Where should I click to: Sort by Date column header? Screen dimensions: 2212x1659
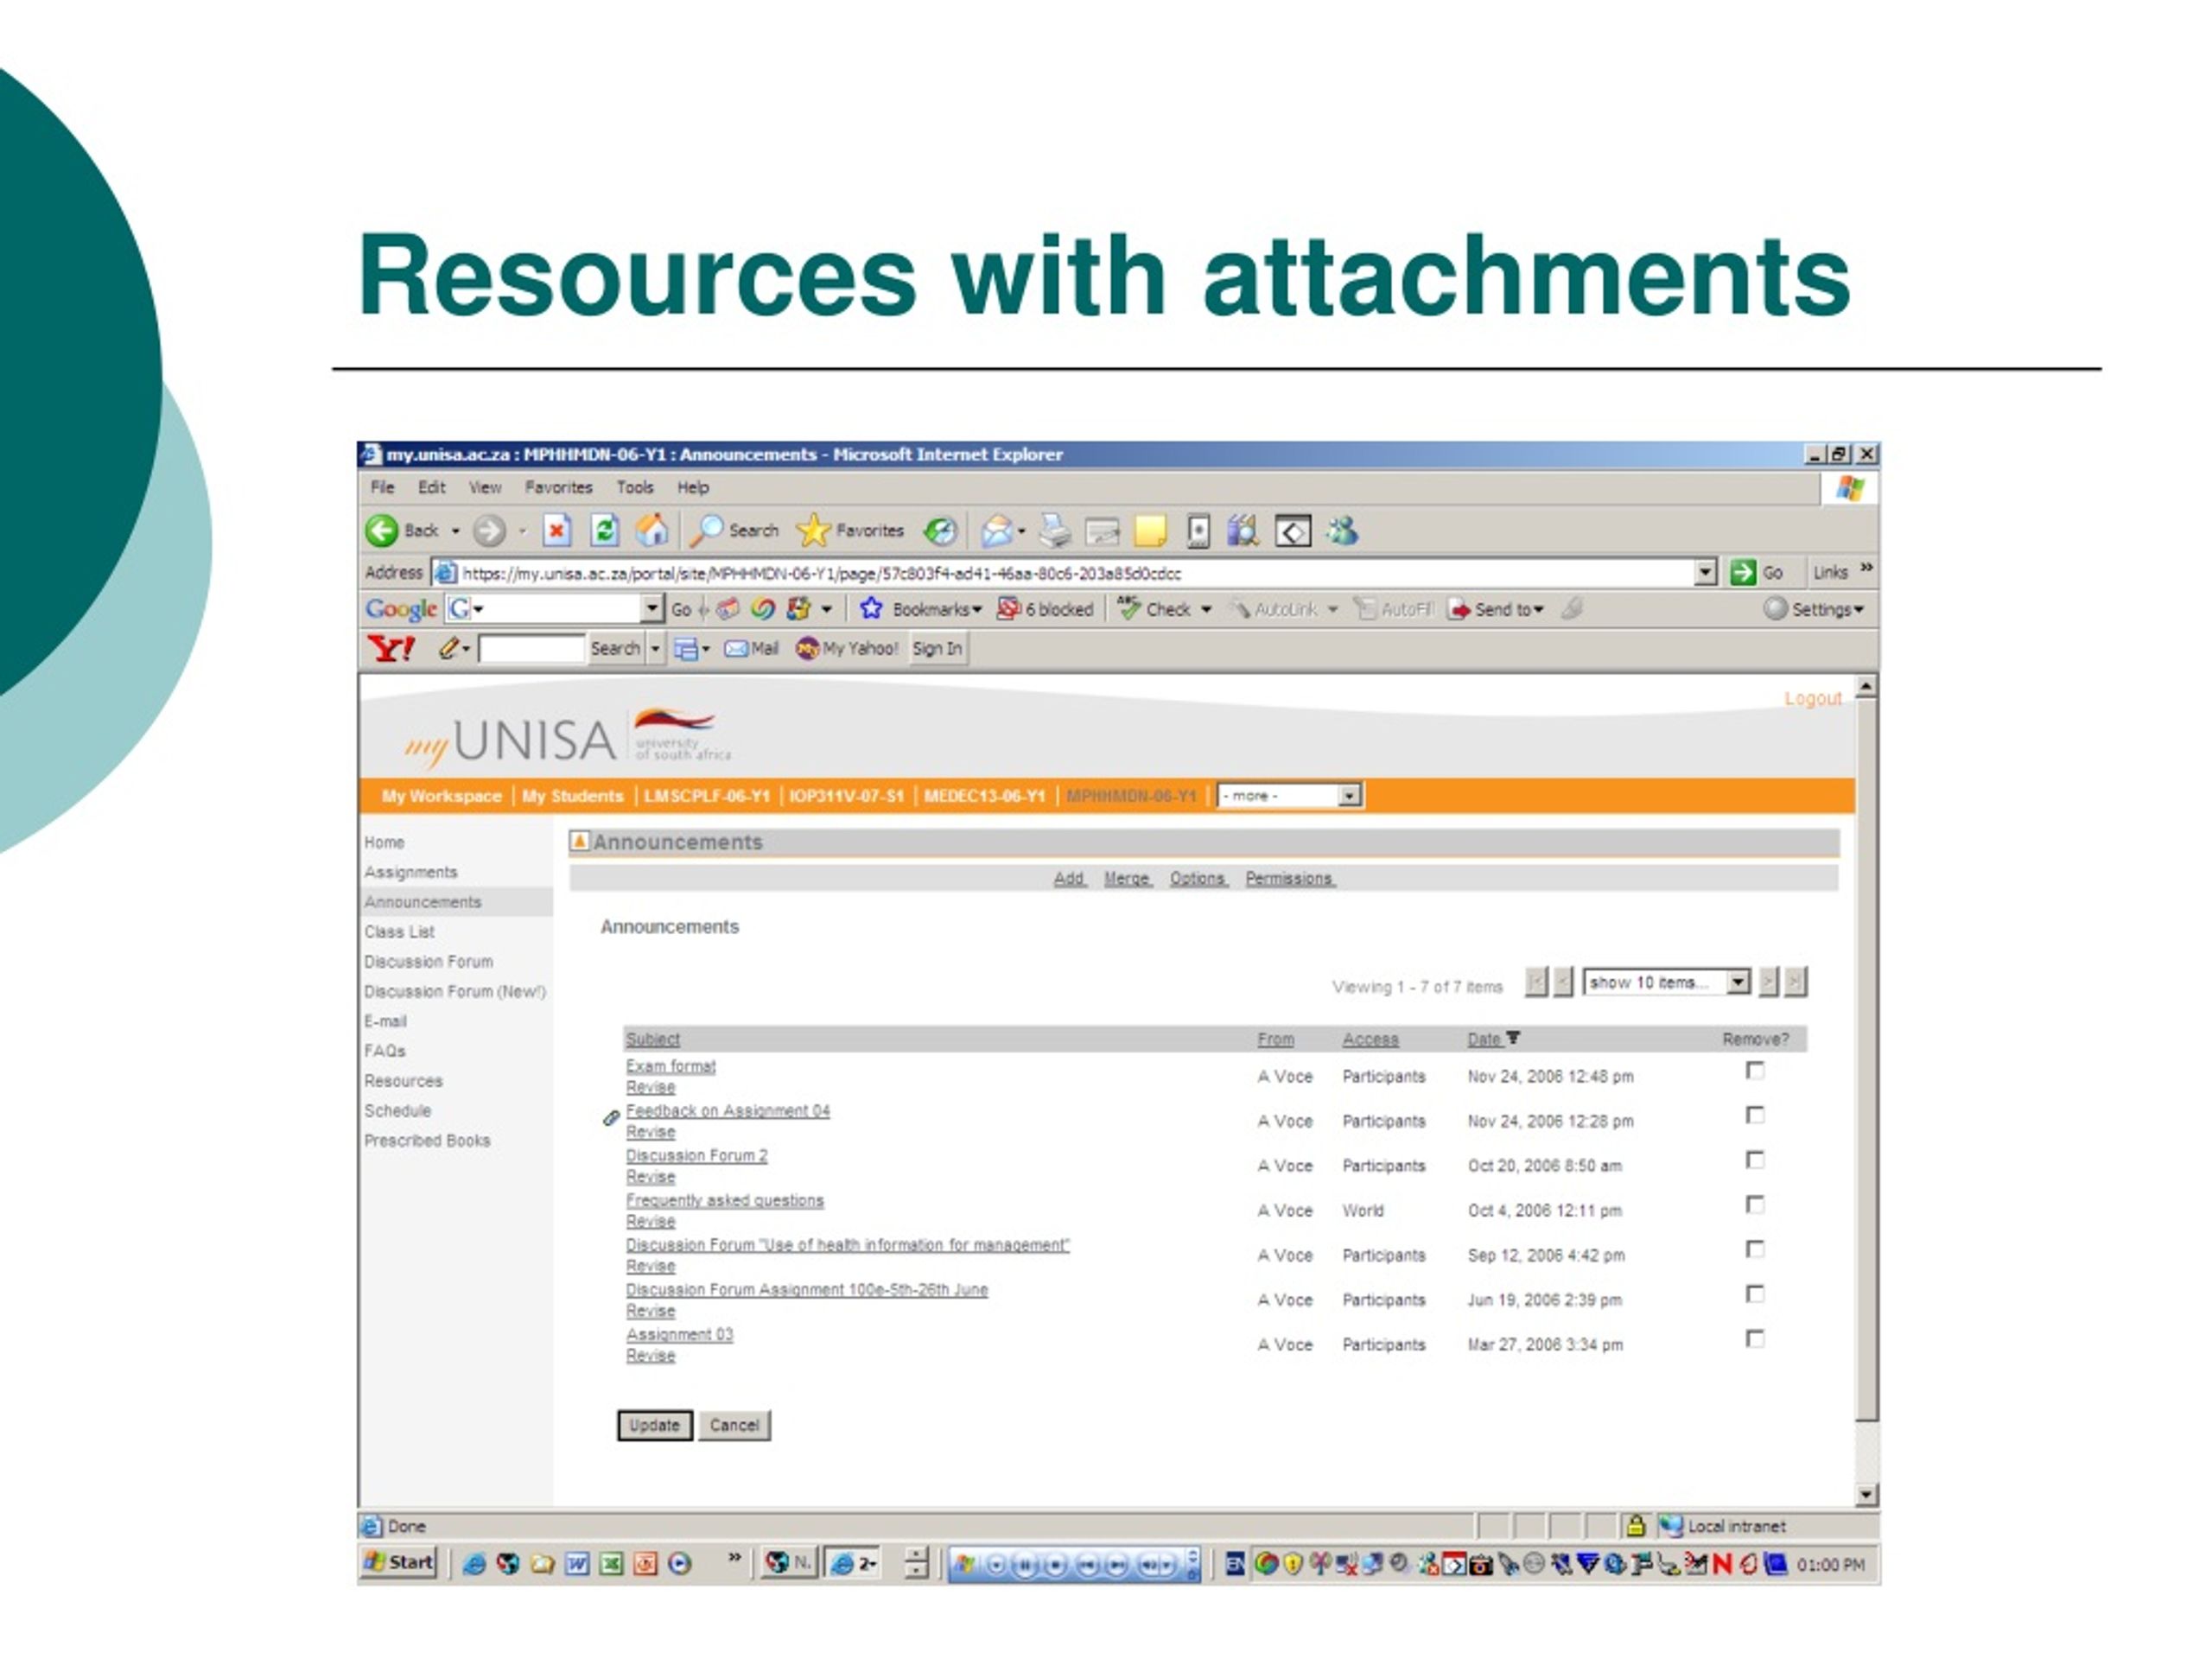(x=1484, y=1039)
